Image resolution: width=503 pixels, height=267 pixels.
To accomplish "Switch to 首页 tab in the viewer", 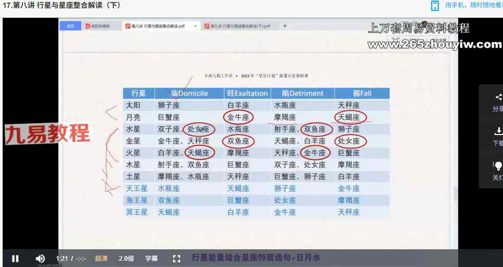I will coord(70,26).
